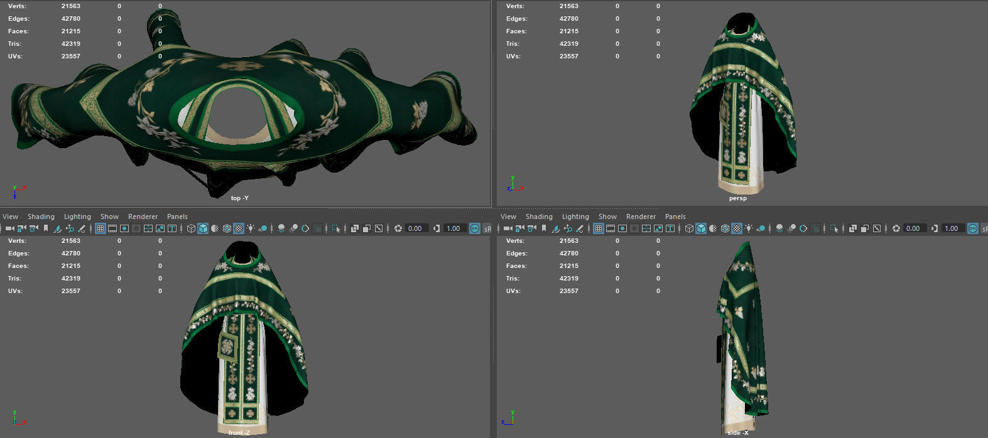The height and width of the screenshot is (438, 988).
Task: Toggle X-Ray mode in front view toolbar
Action: [355, 228]
